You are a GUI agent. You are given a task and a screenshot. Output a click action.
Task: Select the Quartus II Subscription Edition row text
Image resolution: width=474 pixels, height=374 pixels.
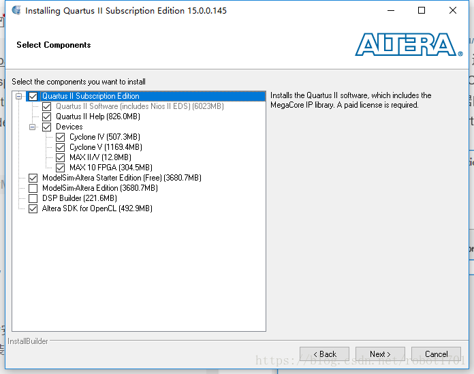[91, 96]
